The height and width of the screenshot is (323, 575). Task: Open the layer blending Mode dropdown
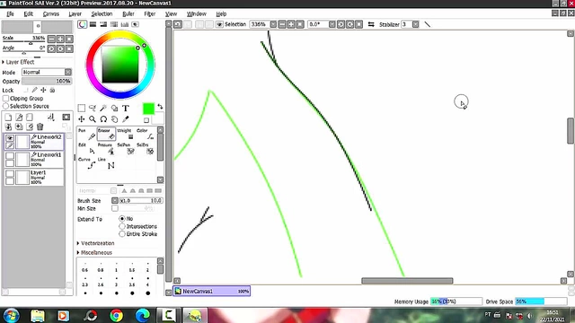(68, 72)
